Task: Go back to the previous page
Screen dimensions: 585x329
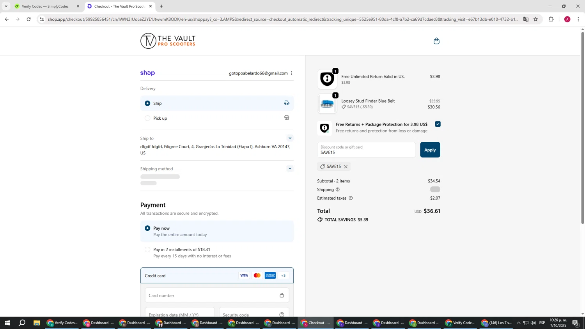Action: point(7,19)
